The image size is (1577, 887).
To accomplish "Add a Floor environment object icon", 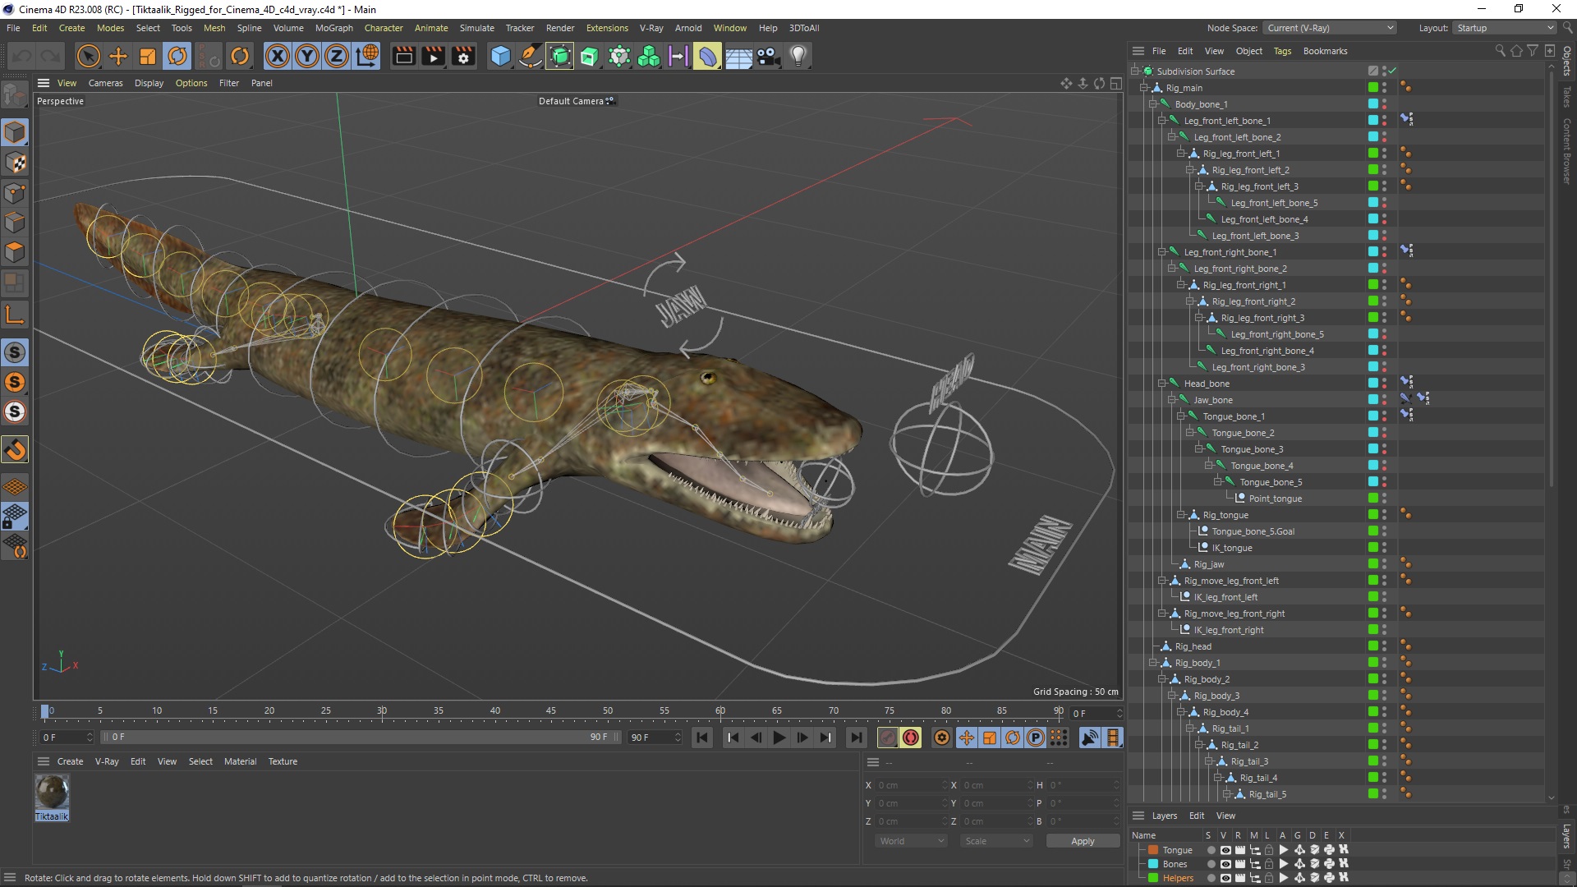I will 738,56.
